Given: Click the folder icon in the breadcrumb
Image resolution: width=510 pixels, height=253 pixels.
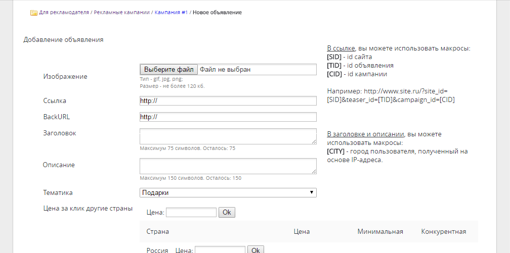Looking at the screenshot, I should point(34,13).
